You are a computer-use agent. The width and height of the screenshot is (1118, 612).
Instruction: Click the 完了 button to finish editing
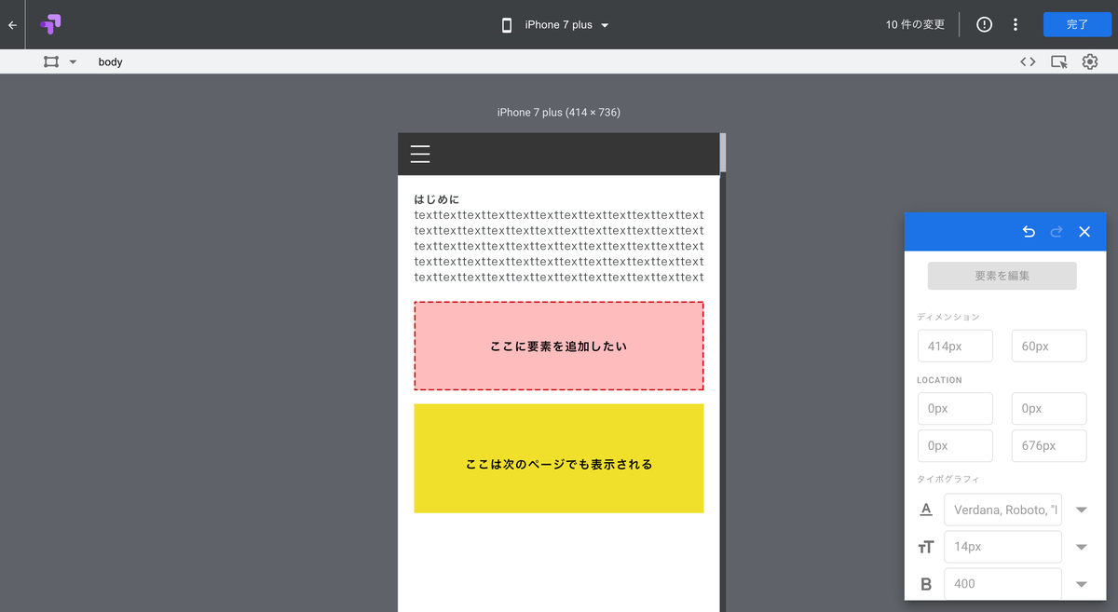coord(1077,24)
